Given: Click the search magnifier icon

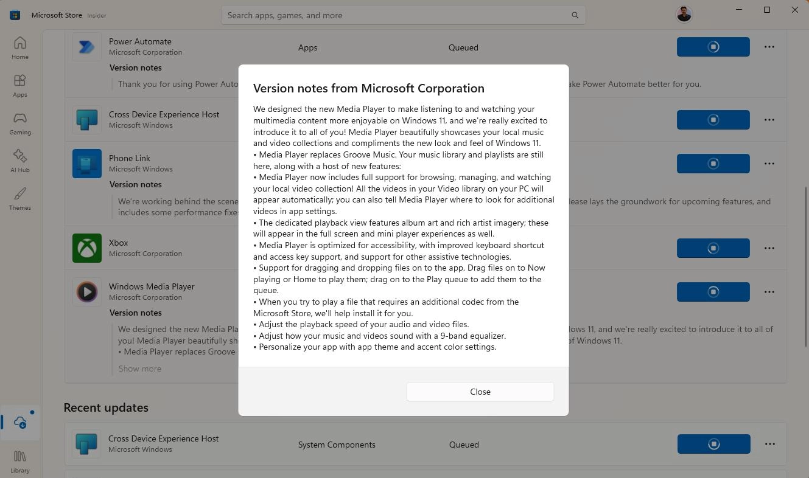Looking at the screenshot, I should 575,15.
